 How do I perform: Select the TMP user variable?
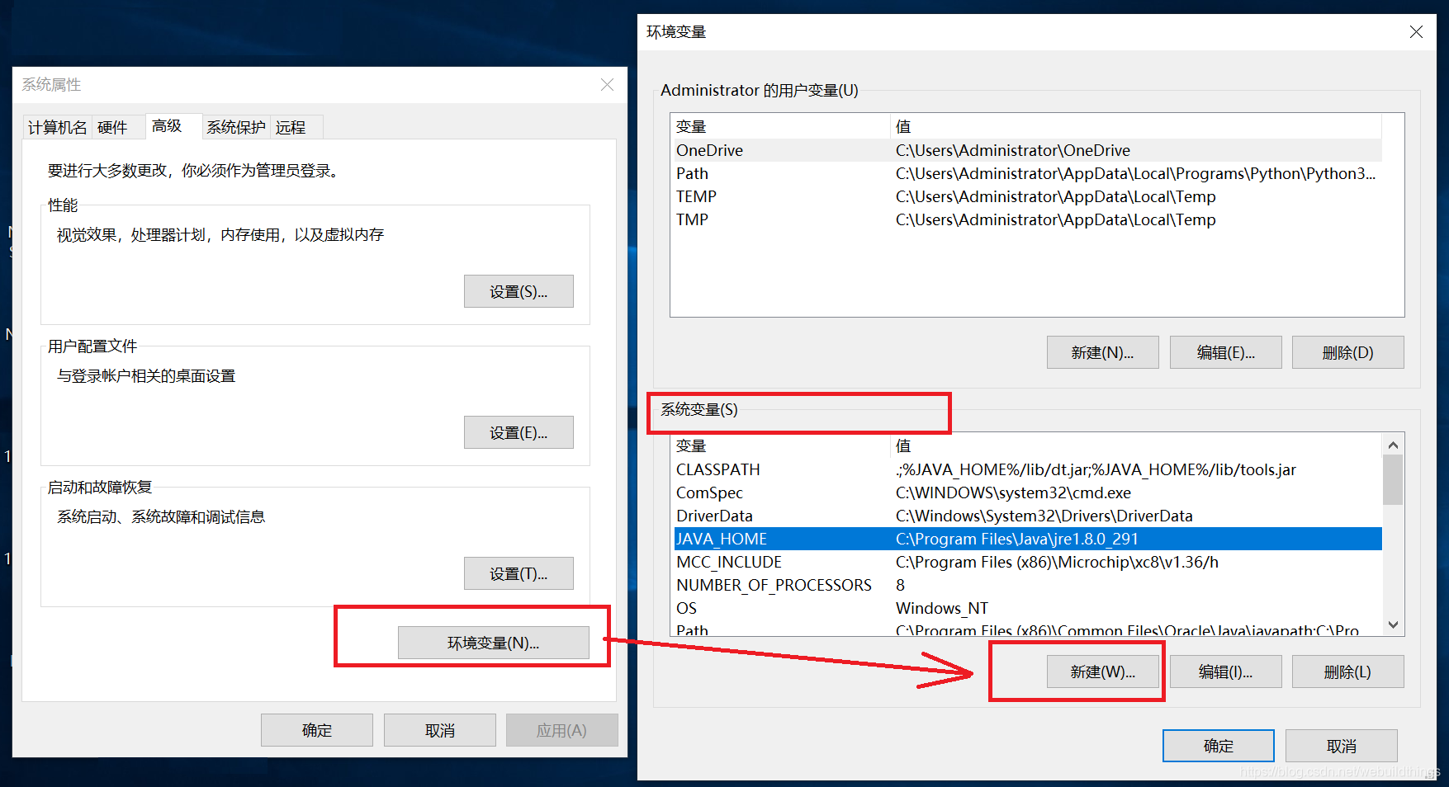(1028, 219)
